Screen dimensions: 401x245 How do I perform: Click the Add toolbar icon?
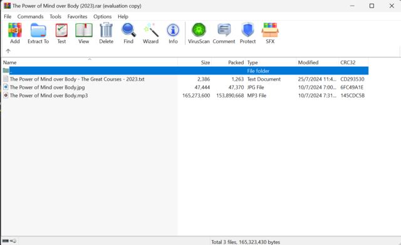pyautogui.click(x=15, y=33)
